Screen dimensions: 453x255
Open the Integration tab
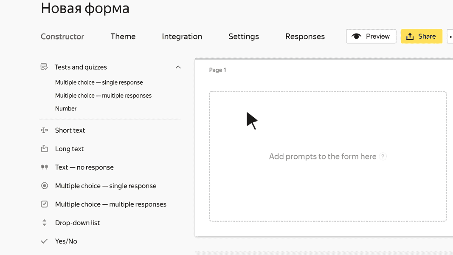click(182, 37)
